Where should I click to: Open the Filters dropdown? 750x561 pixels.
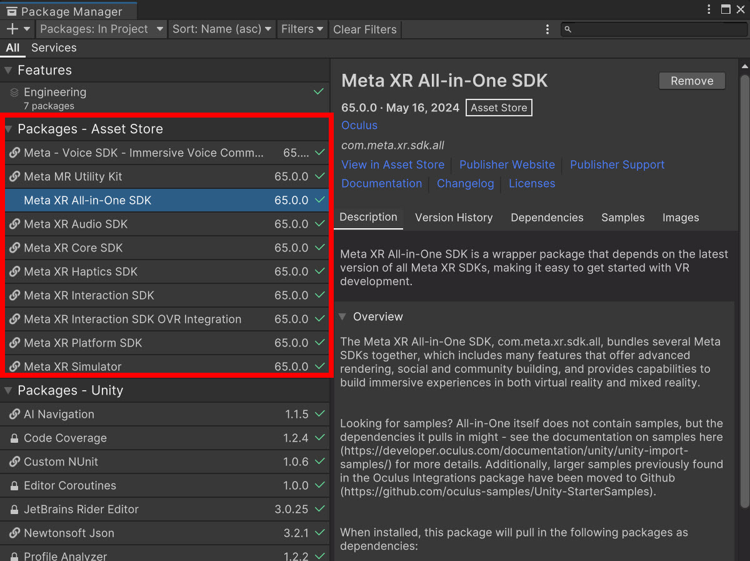pyautogui.click(x=302, y=29)
